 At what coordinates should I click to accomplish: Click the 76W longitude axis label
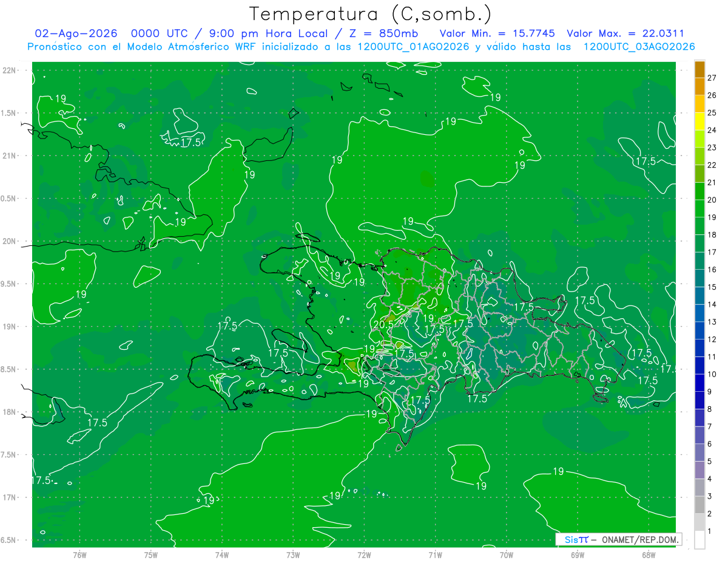[x=79, y=554]
